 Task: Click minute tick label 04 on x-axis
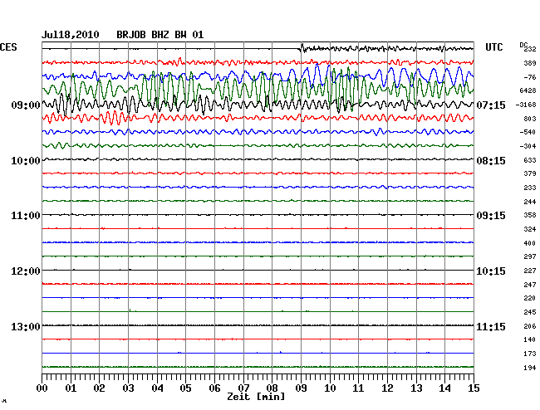[157, 388]
